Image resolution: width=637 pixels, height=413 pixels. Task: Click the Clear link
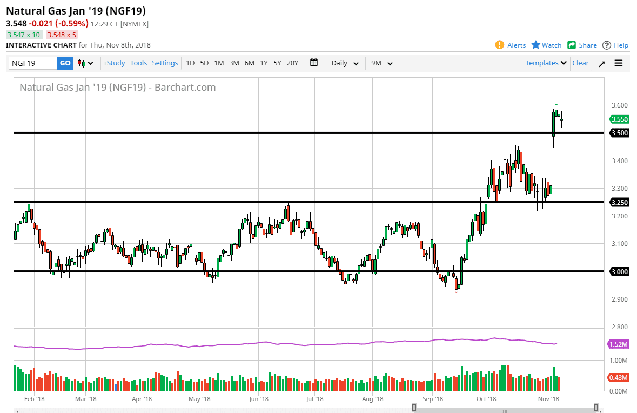[580, 63]
